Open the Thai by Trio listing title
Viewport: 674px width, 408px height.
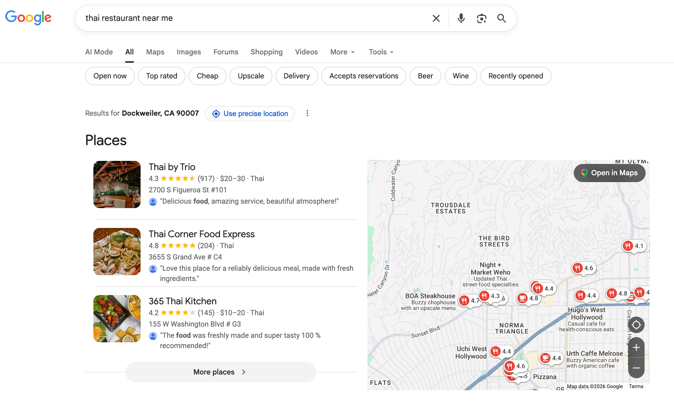pos(172,167)
